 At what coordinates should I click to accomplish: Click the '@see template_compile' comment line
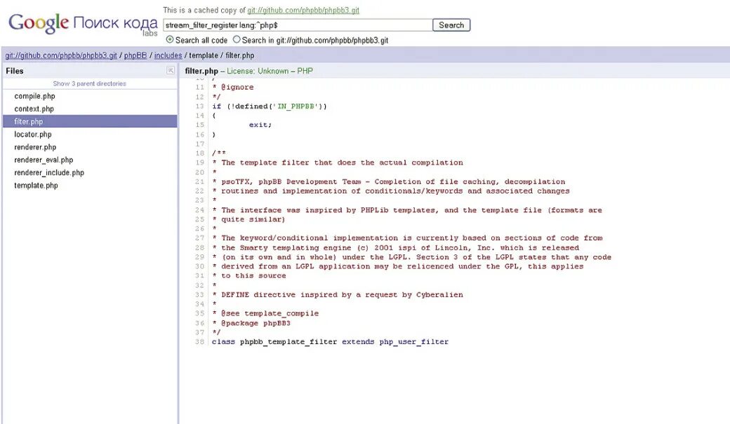[x=265, y=313]
